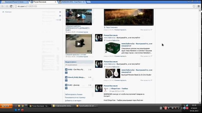This screenshot has width=202, height=113.
Task: Comment on the Лера Сионаева photo post
Action: 120,30
